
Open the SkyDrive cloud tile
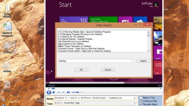click(140, 19)
